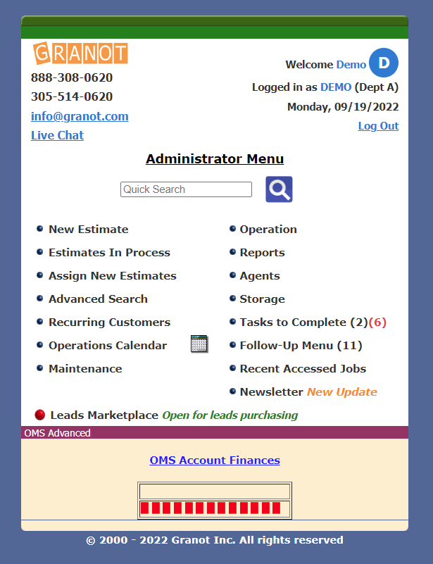Open the Newsletter item

point(272,391)
